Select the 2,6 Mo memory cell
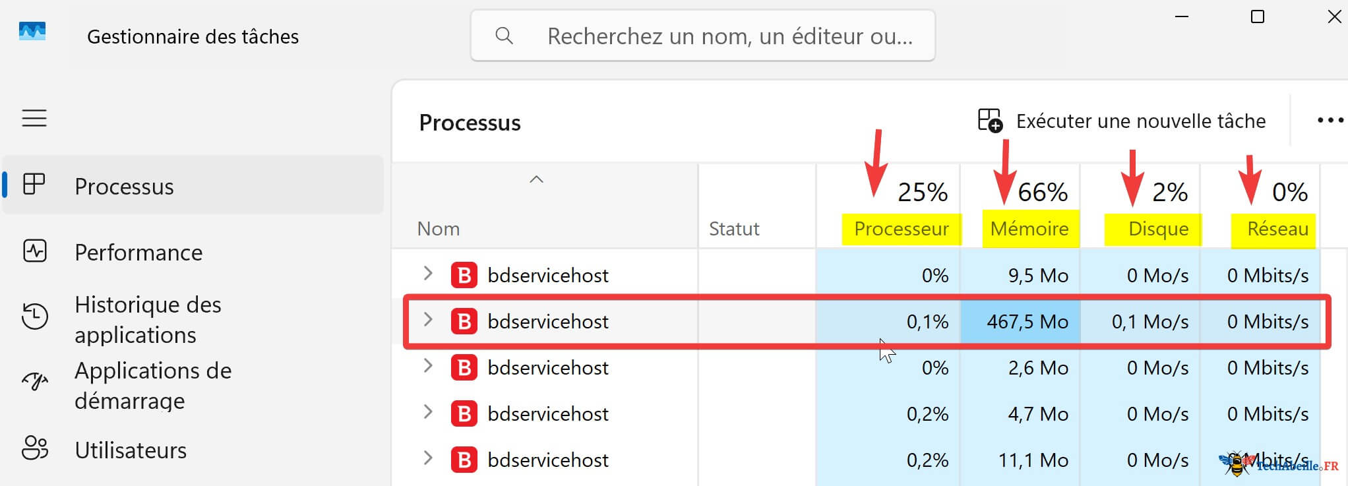This screenshot has width=1348, height=486. pyautogui.click(x=1020, y=367)
